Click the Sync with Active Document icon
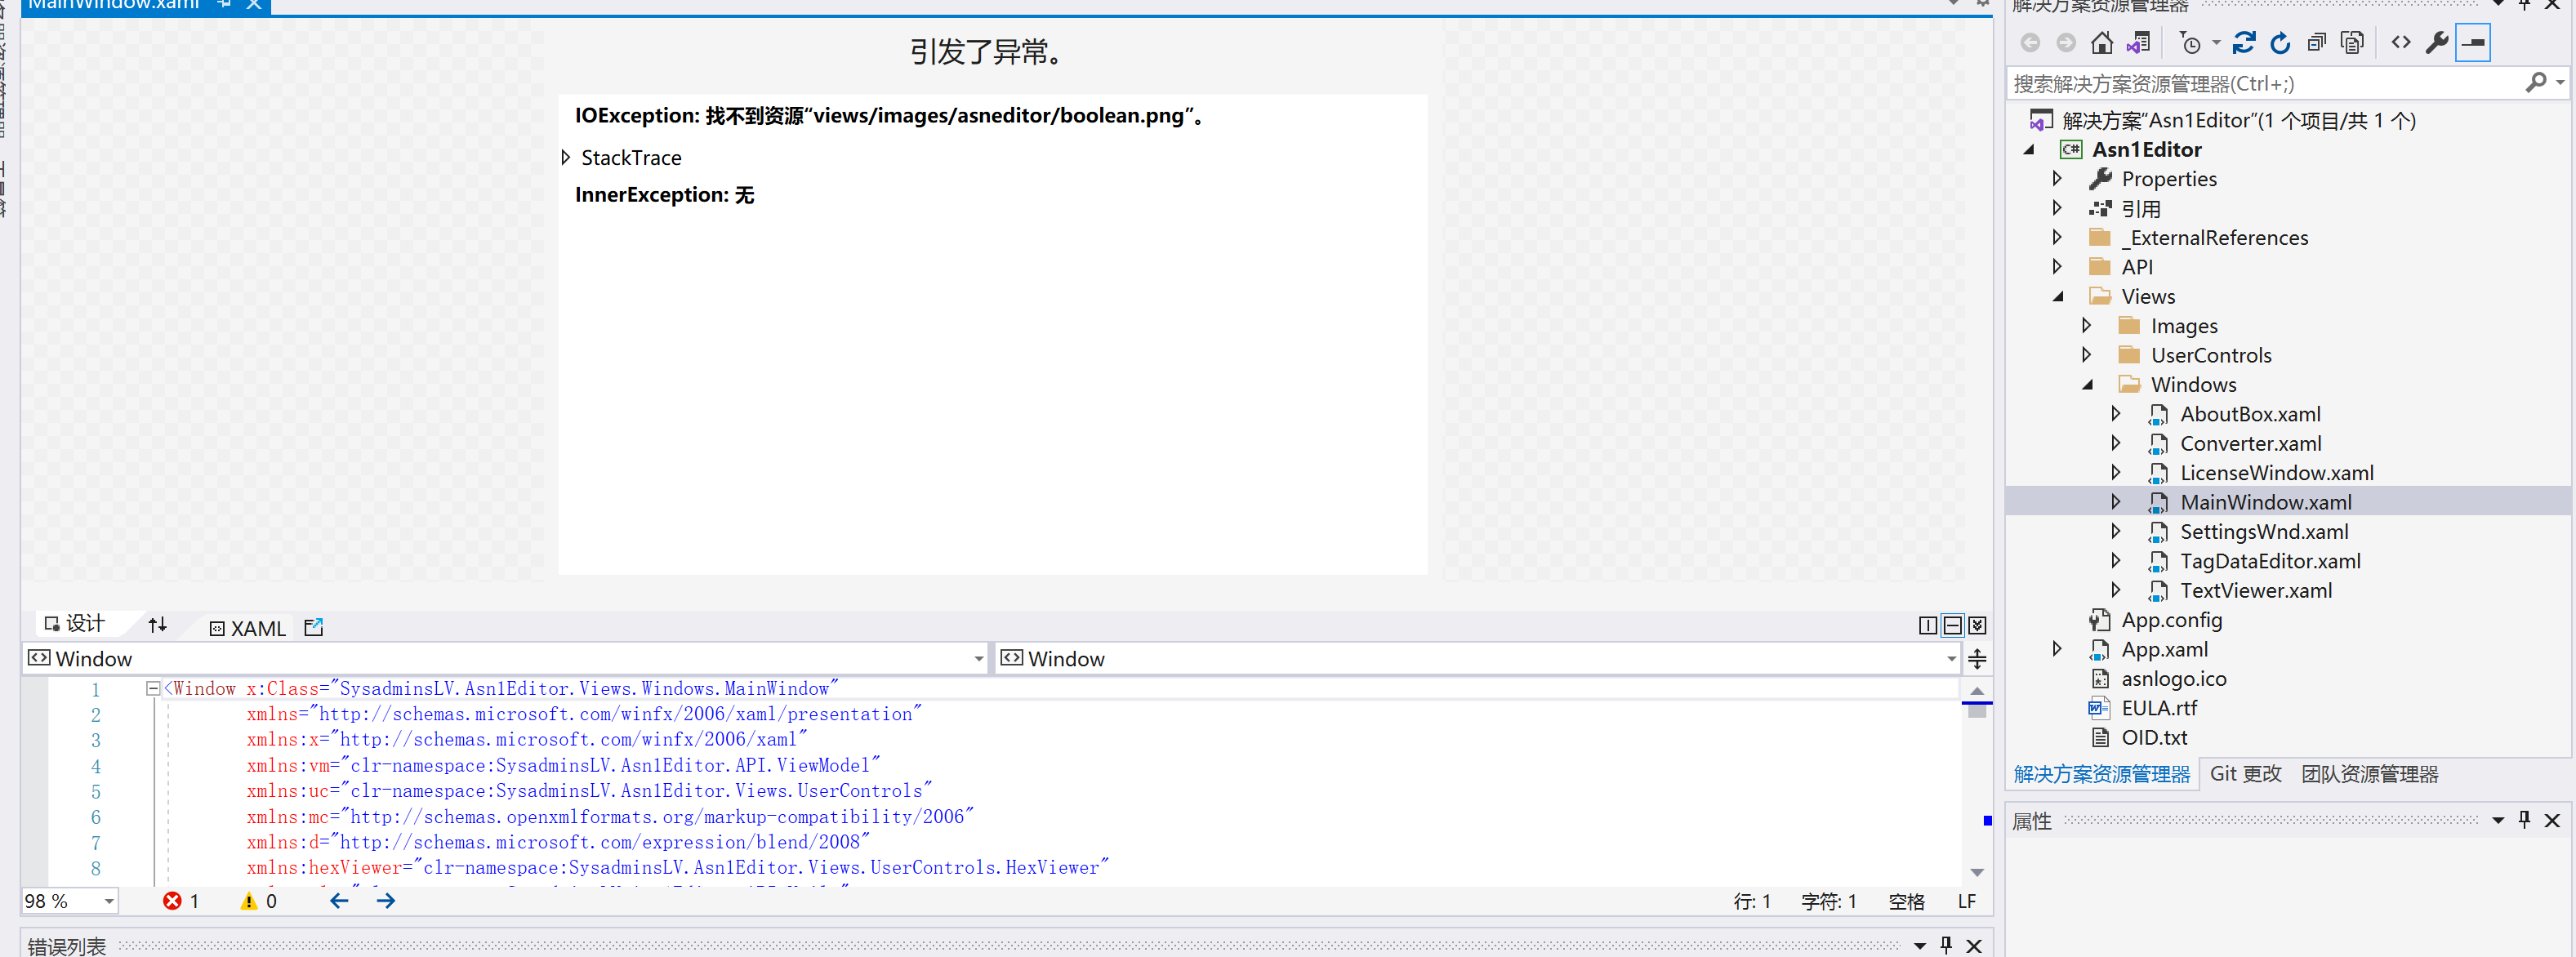Screen dimensions: 2576x957 [x=2243, y=42]
